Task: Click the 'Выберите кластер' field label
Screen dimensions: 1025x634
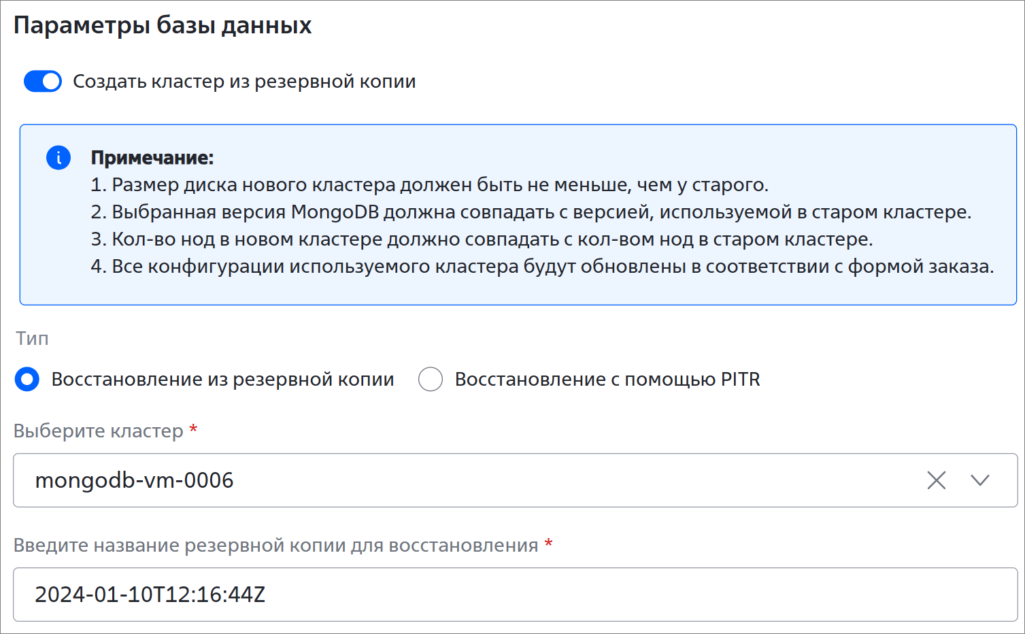Action: click(x=99, y=431)
